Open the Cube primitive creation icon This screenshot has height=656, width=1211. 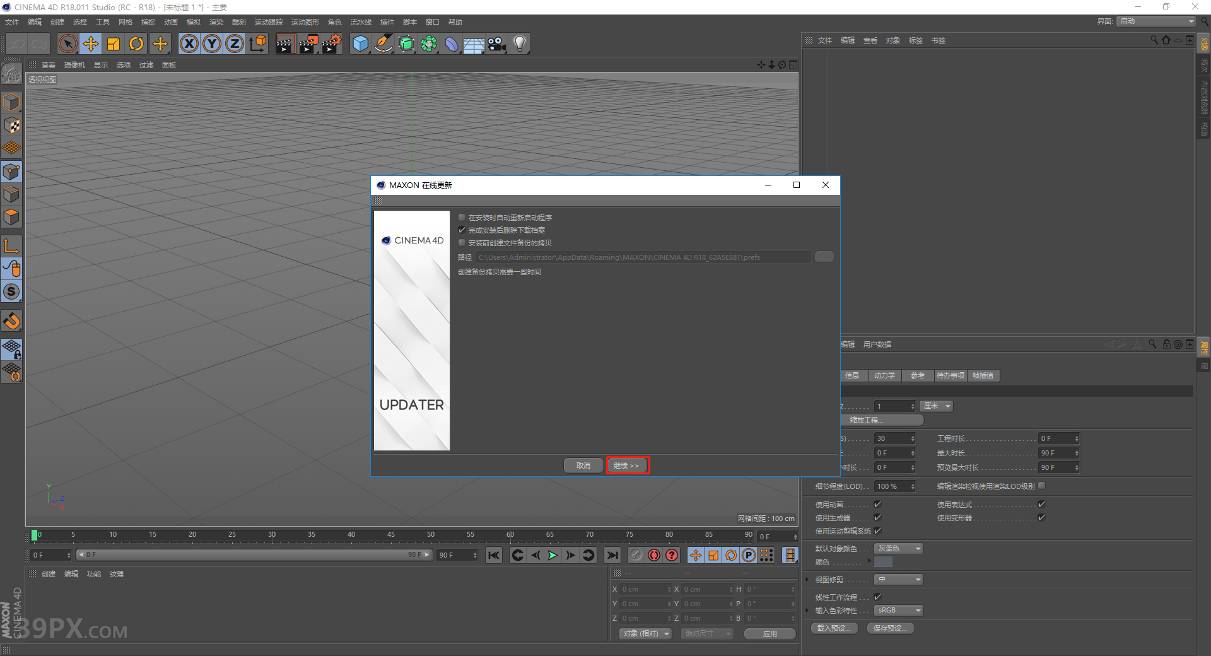coord(360,43)
